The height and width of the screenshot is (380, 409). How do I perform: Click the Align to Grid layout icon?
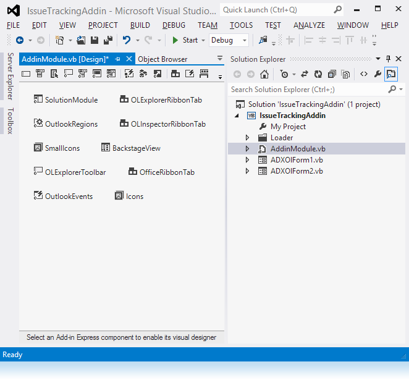[x=290, y=40]
